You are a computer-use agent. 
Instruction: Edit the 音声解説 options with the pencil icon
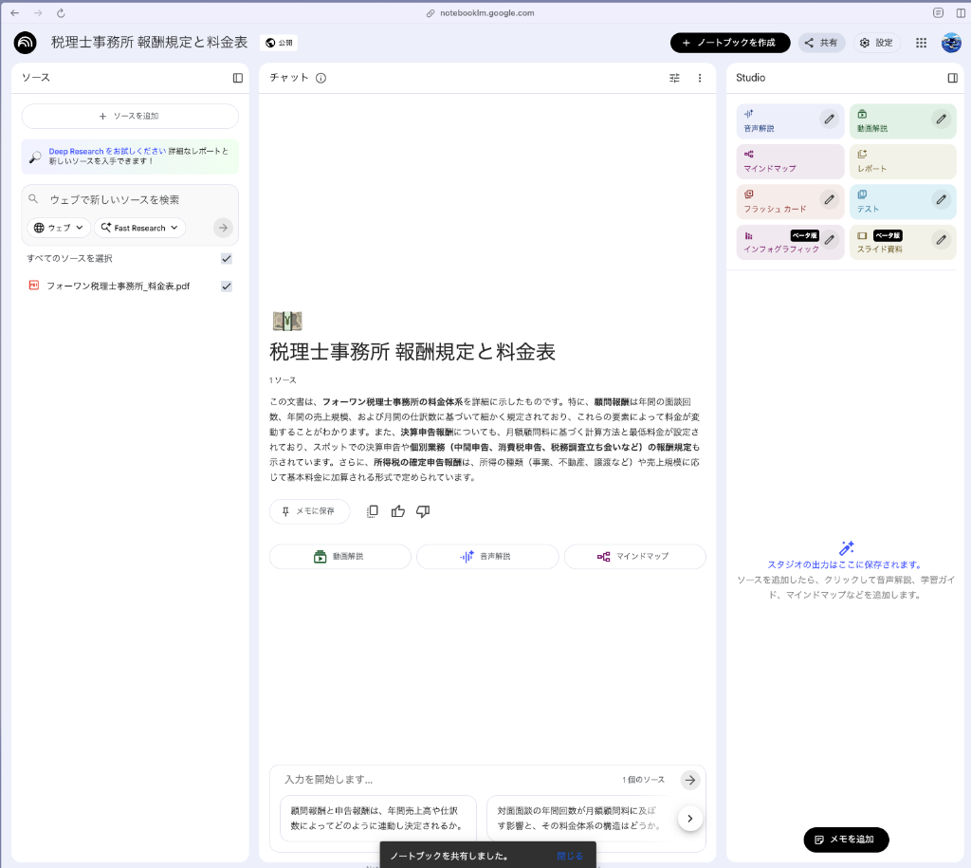[829, 119]
